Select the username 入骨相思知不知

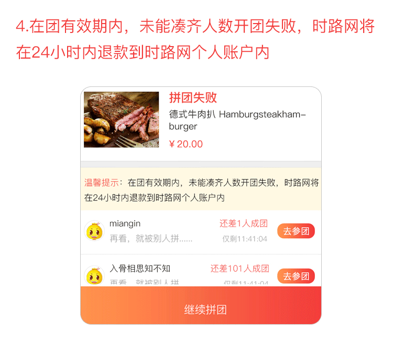click(x=140, y=269)
